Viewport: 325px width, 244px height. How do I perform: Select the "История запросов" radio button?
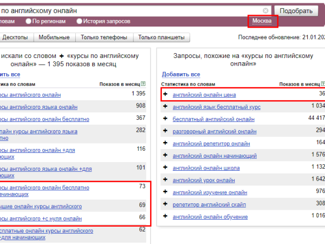(x=80, y=21)
